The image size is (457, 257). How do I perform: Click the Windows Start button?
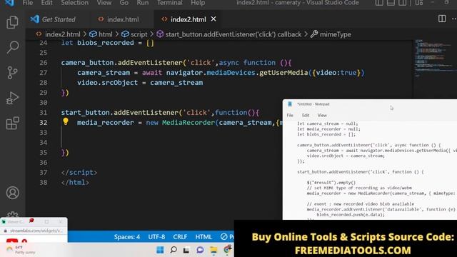tap(160, 250)
